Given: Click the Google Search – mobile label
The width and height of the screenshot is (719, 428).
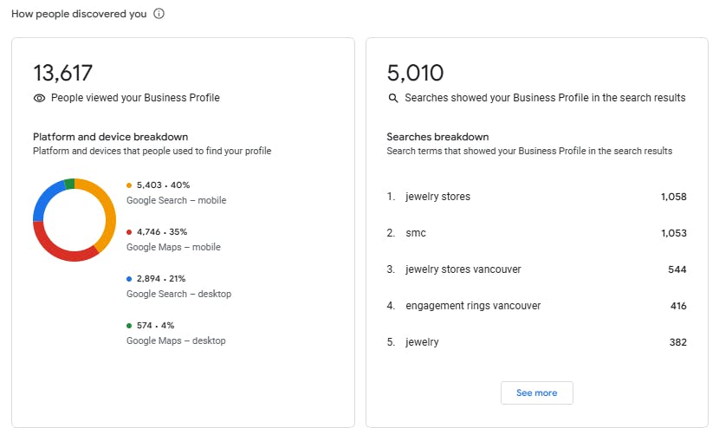Looking at the screenshot, I should (x=176, y=200).
